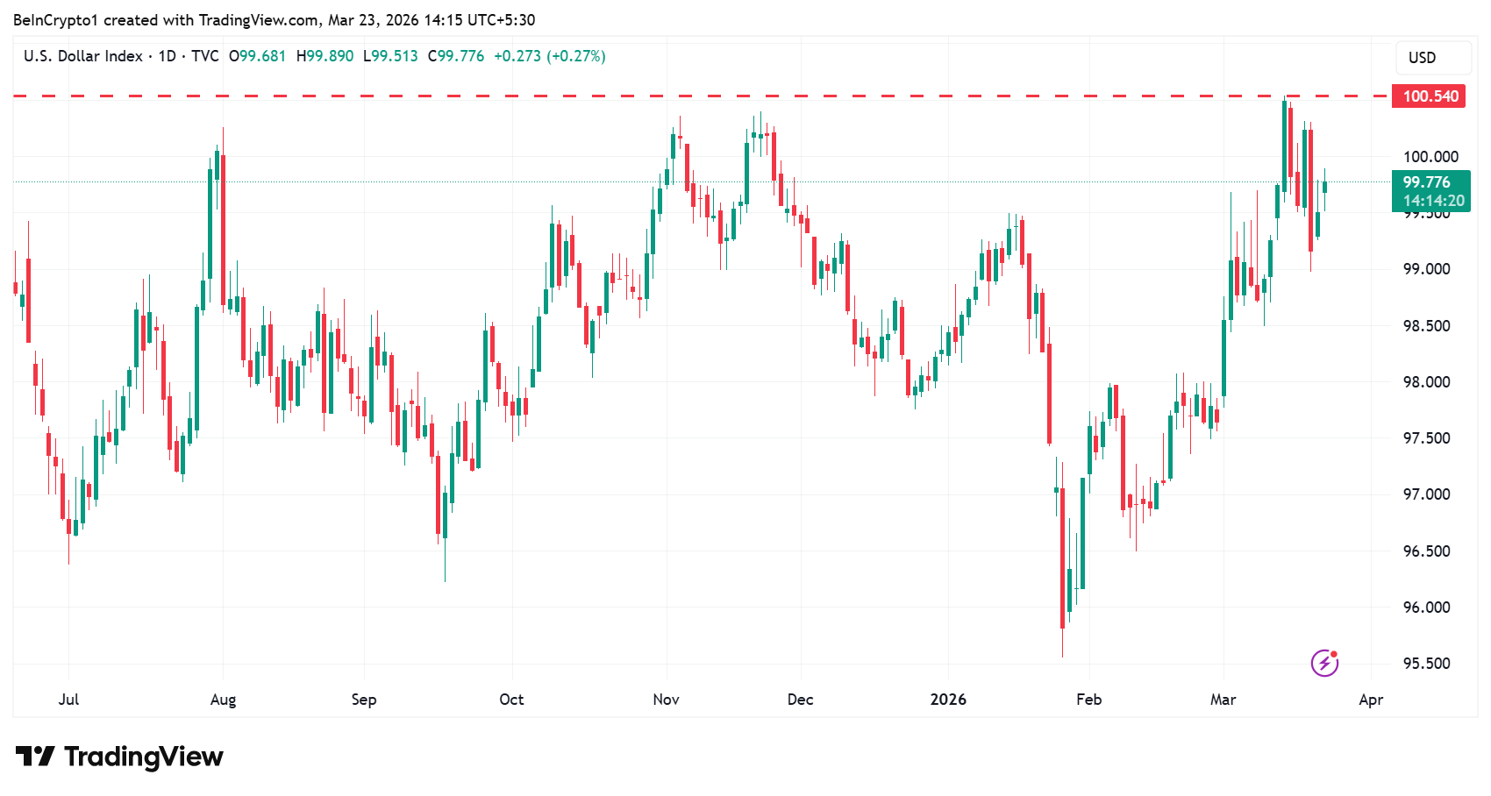Click the purple lightning alert icon
Screen dimensions: 1491x796
pyautogui.click(x=1324, y=664)
